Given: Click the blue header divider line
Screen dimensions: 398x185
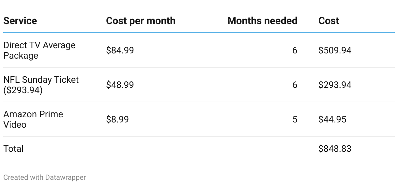Looking at the screenshot, I should [x=199, y=33].
